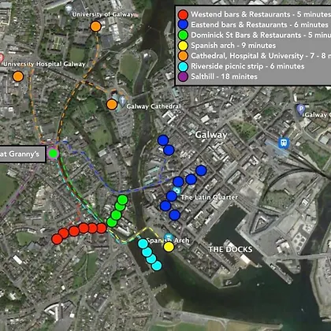
Task: Click the purple Salthill legend swatch
Action: click(x=183, y=76)
